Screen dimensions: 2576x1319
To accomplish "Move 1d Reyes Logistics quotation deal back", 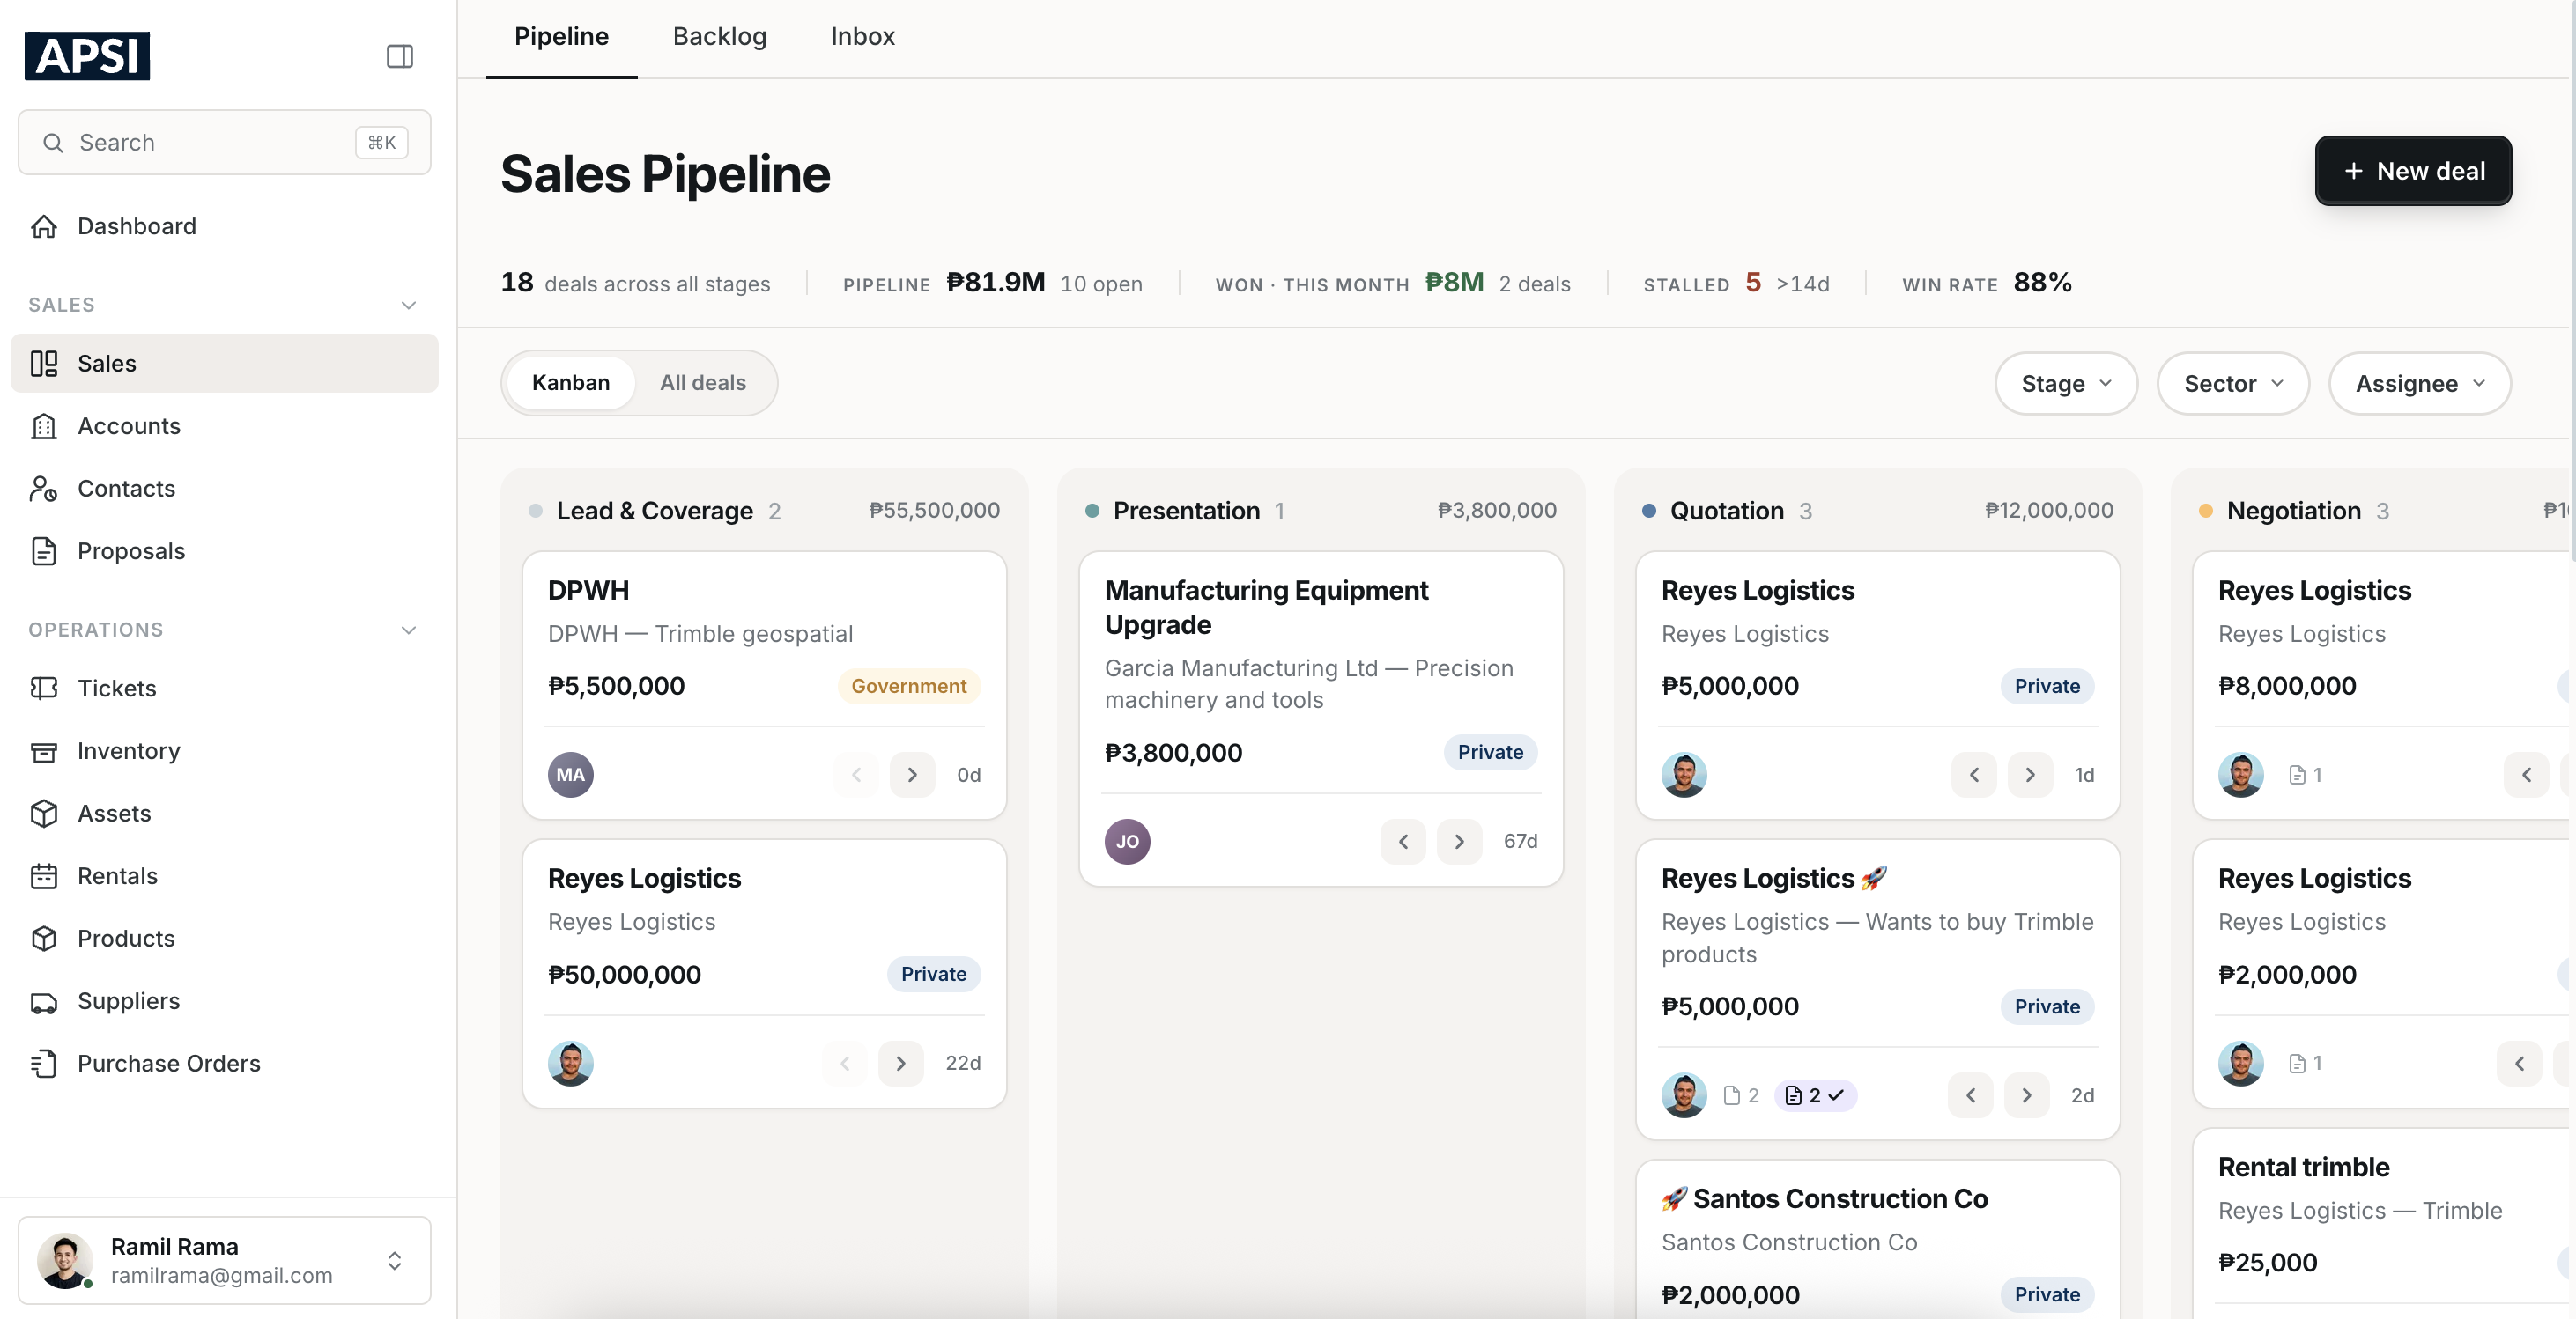I will [x=1974, y=775].
